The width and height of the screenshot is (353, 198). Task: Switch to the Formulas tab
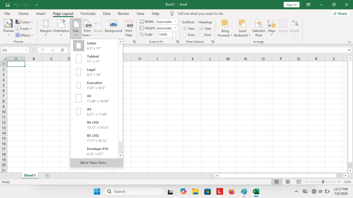pyautogui.click(x=88, y=14)
